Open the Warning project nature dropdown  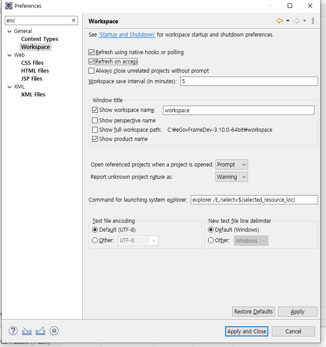(231, 177)
